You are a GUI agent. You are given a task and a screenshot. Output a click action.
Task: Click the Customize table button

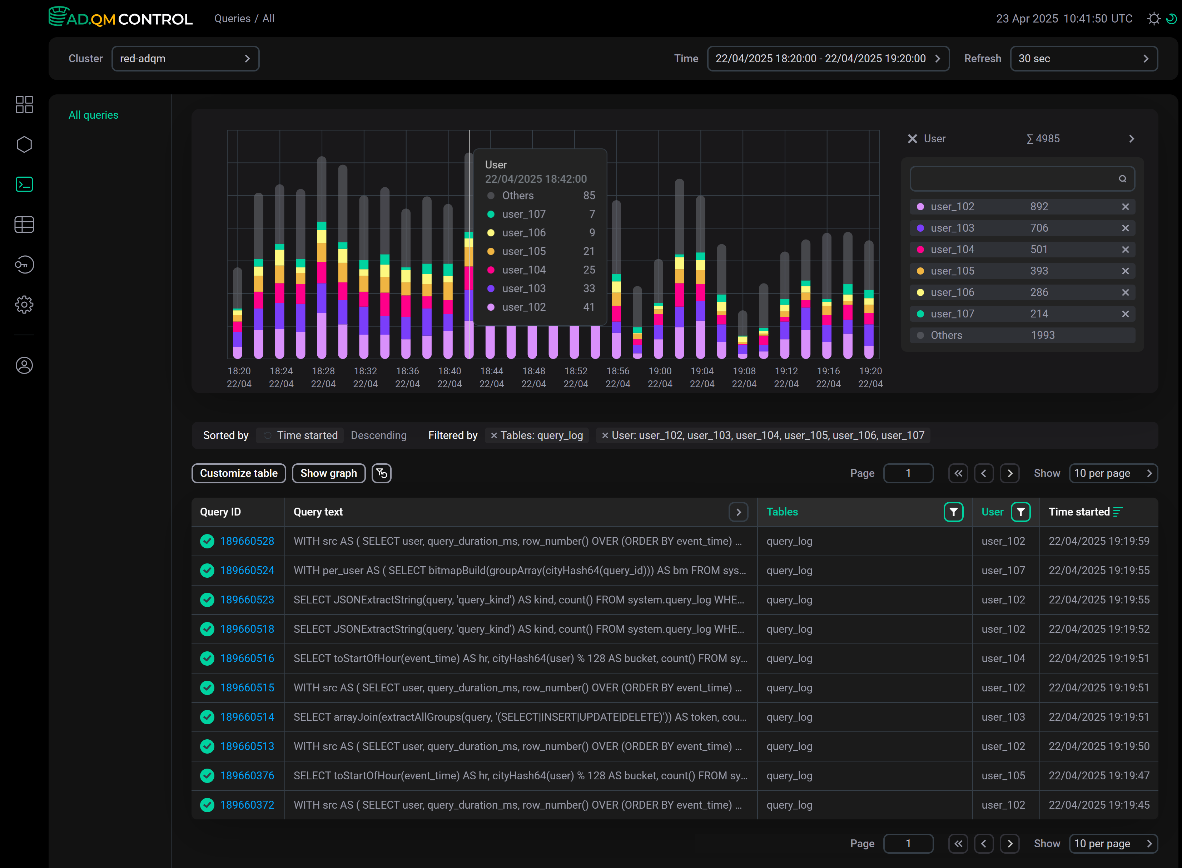pyautogui.click(x=238, y=473)
